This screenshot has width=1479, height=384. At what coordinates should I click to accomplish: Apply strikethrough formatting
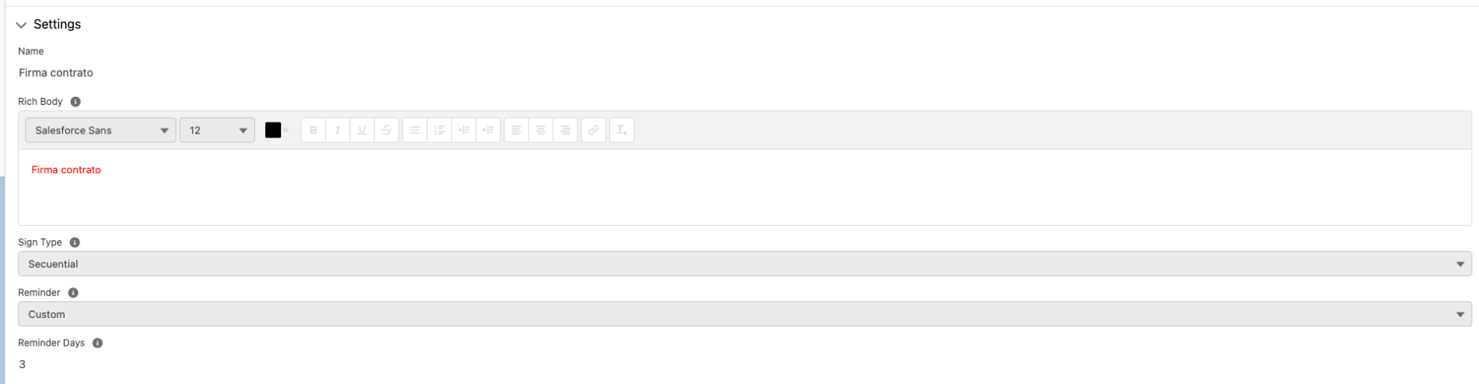coord(386,130)
